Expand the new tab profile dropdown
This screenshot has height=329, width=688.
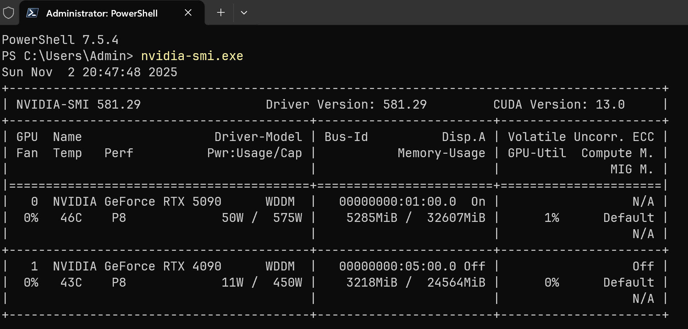click(x=244, y=13)
